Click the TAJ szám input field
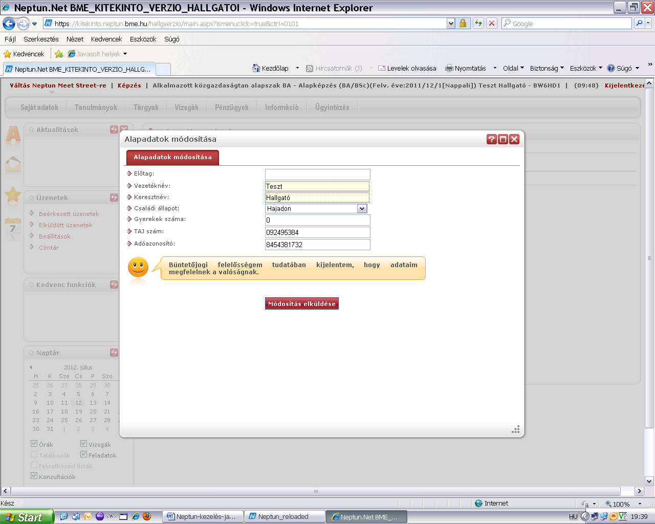 click(x=317, y=232)
